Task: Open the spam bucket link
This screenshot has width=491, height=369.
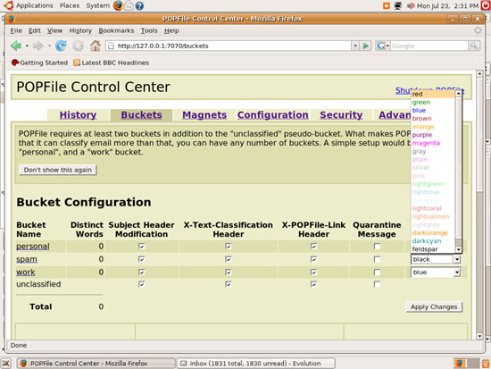Action: click(x=27, y=259)
